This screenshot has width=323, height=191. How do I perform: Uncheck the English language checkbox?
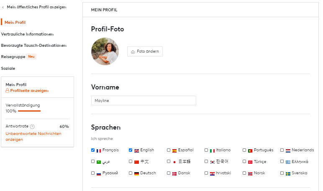131,150
